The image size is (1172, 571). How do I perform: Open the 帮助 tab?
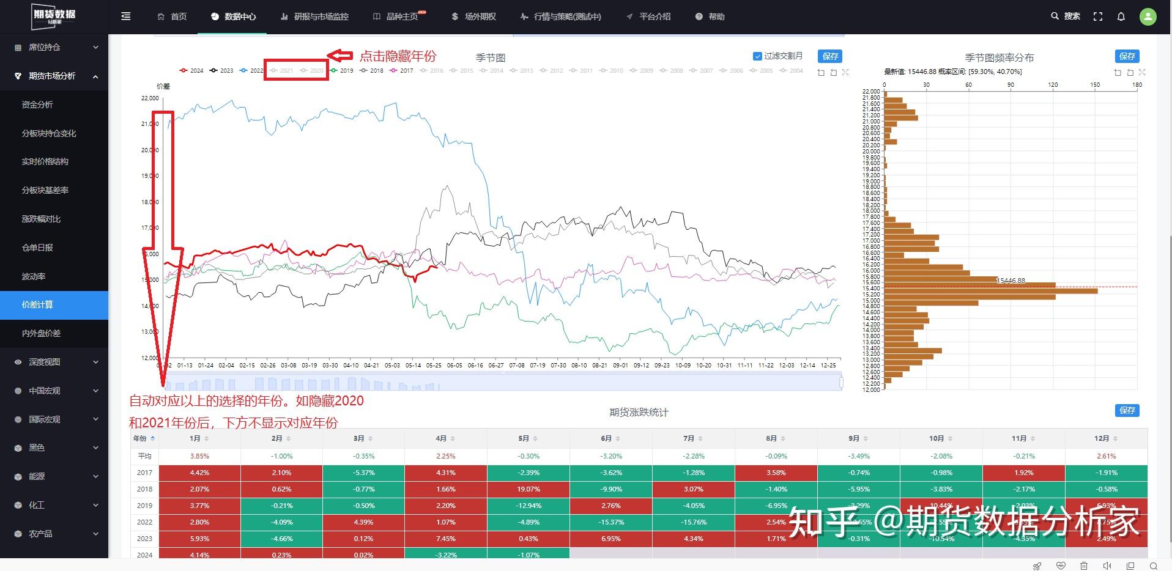pyautogui.click(x=710, y=17)
